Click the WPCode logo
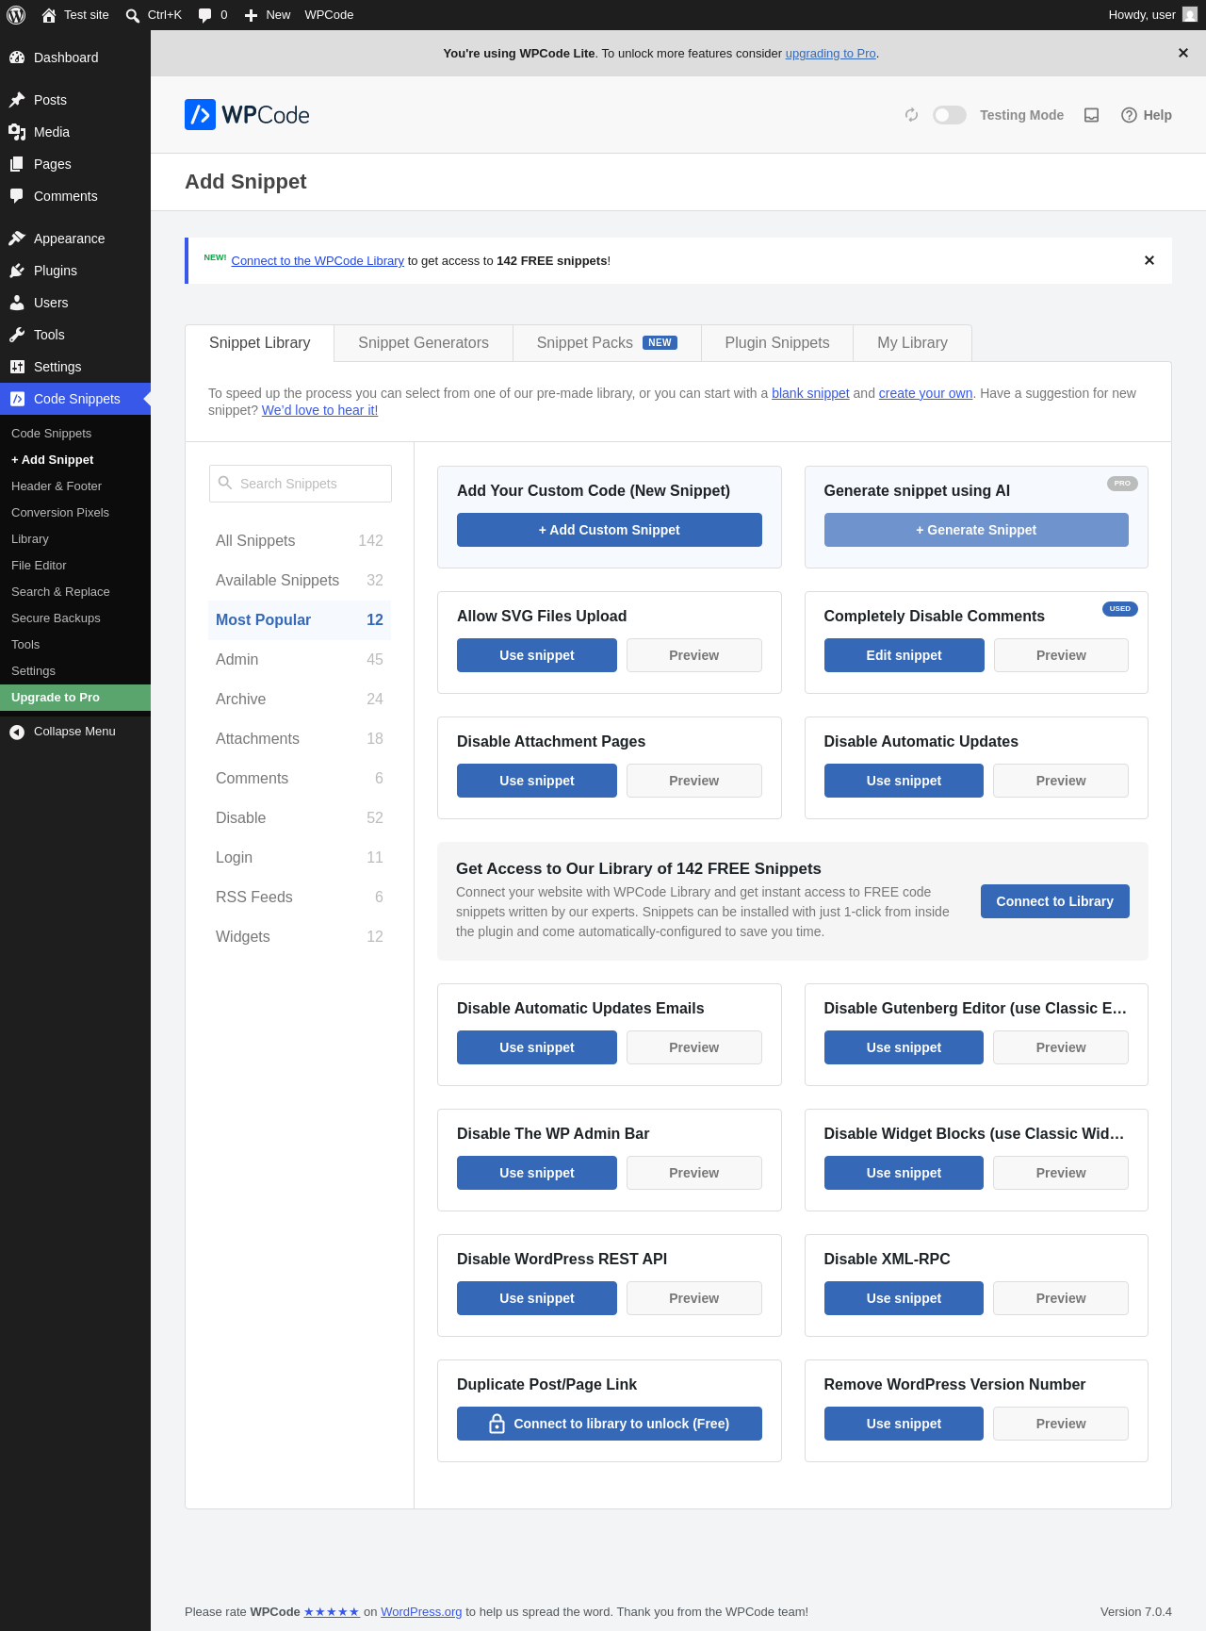1206x1631 pixels. pos(247,115)
